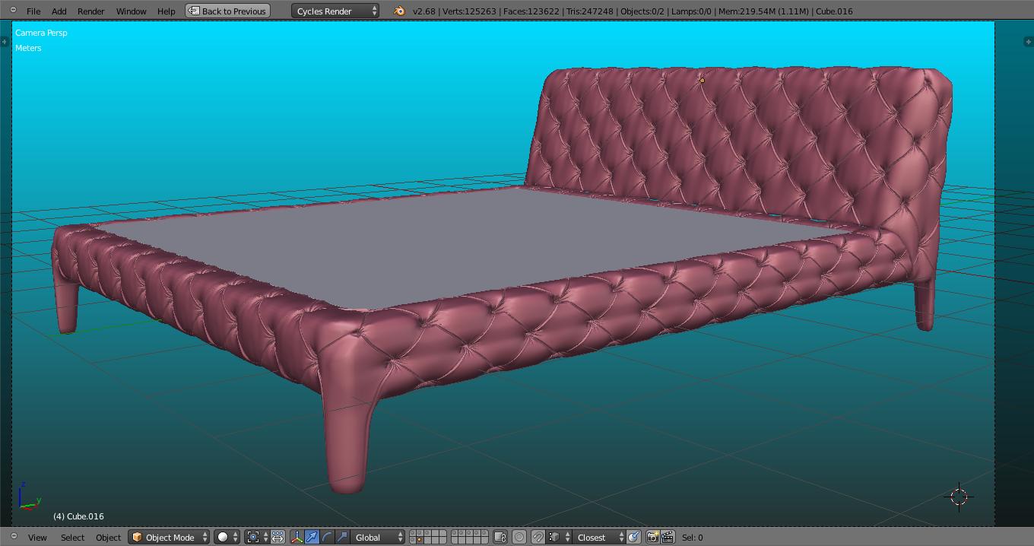Open pivot point selector dropdown
This screenshot has height=546, width=1034.
(256, 537)
